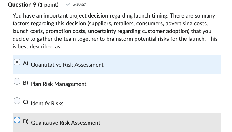Pick the radio button for option C
The width and height of the screenshot is (232, 132).
[x=18, y=101]
